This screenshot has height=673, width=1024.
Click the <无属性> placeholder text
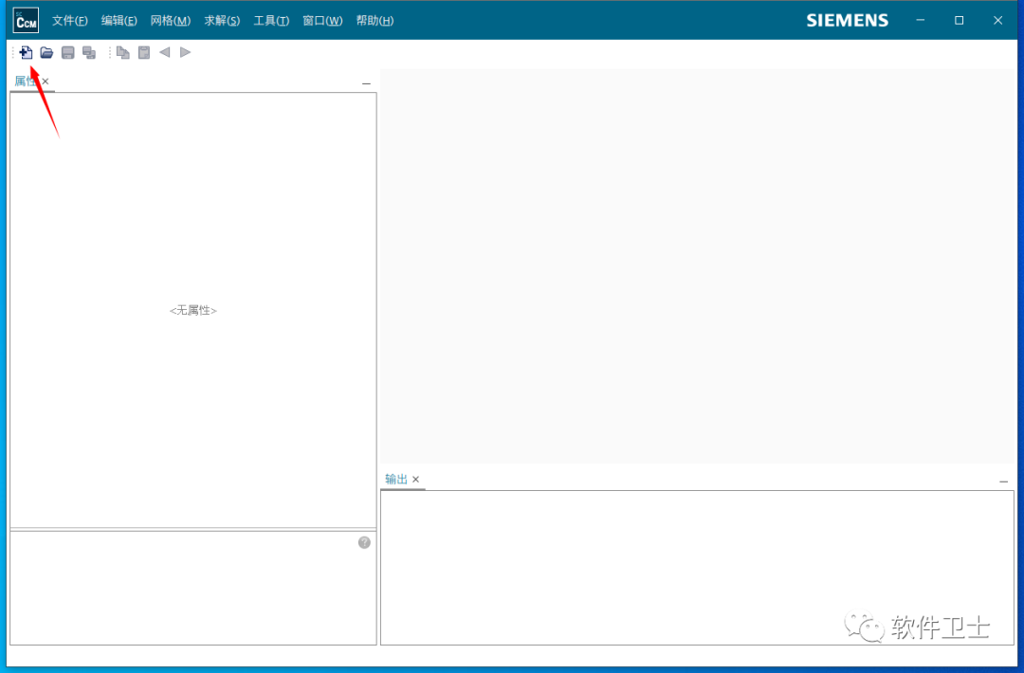click(193, 311)
